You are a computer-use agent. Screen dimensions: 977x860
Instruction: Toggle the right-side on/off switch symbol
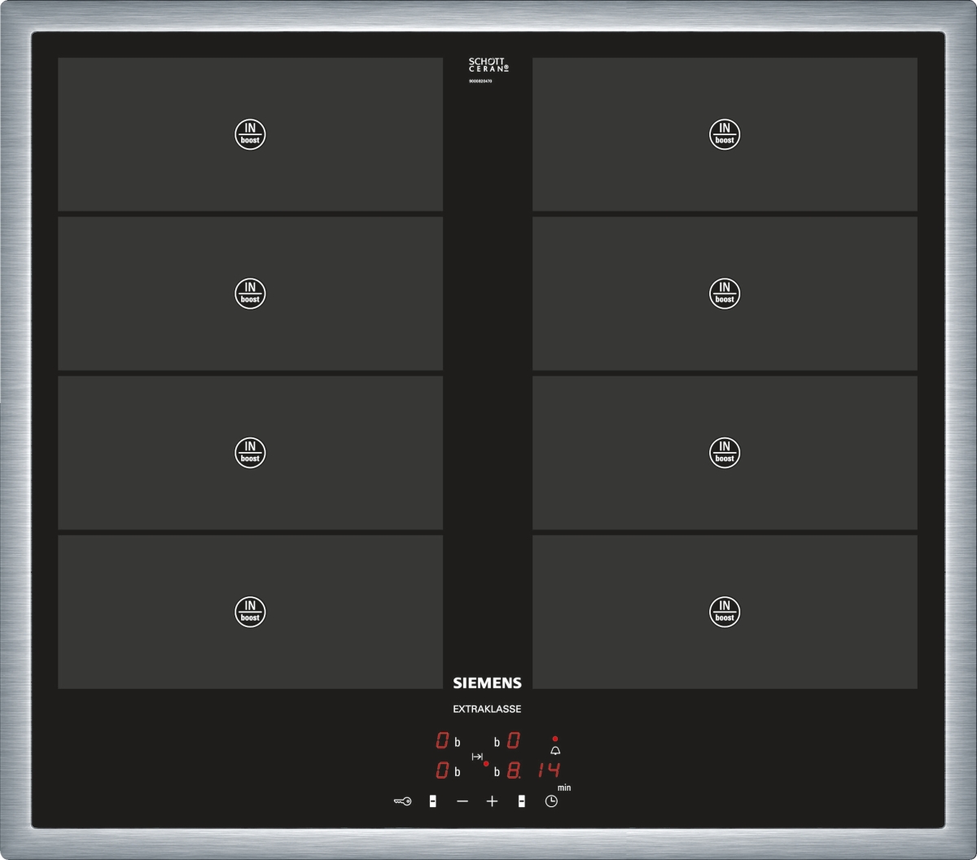click(x=521, y=801)
